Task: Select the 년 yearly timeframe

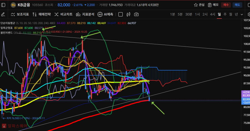Action: click(x=236, y=14)
